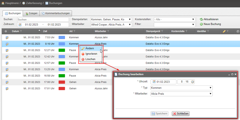The width and height of the screenshot is (240, 120).
Task: Toggle the Mitarbeiter column filter icon
Action: click(108, 31)
